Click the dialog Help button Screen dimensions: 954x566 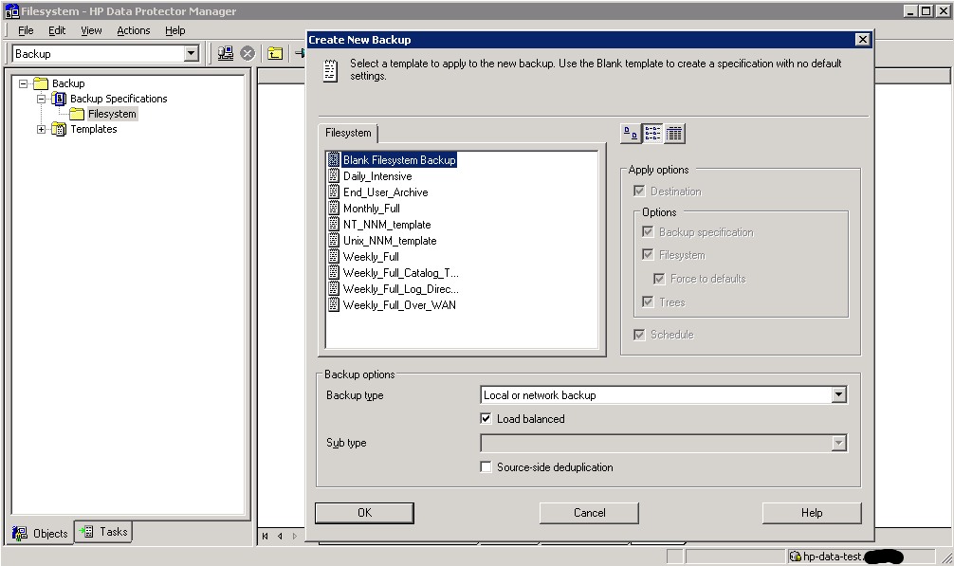click(x=812, y=513)
